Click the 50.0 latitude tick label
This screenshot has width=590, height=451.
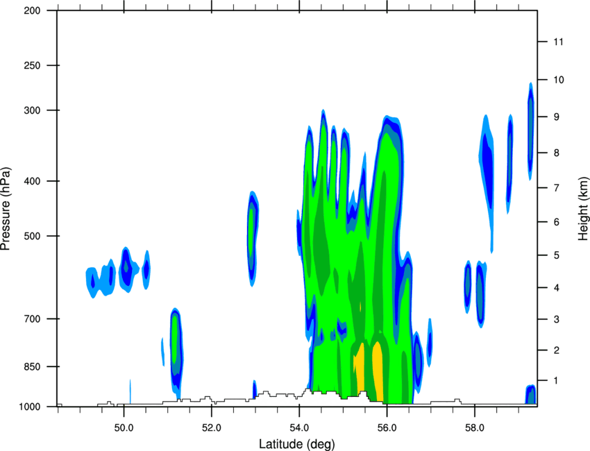(124, 428)
